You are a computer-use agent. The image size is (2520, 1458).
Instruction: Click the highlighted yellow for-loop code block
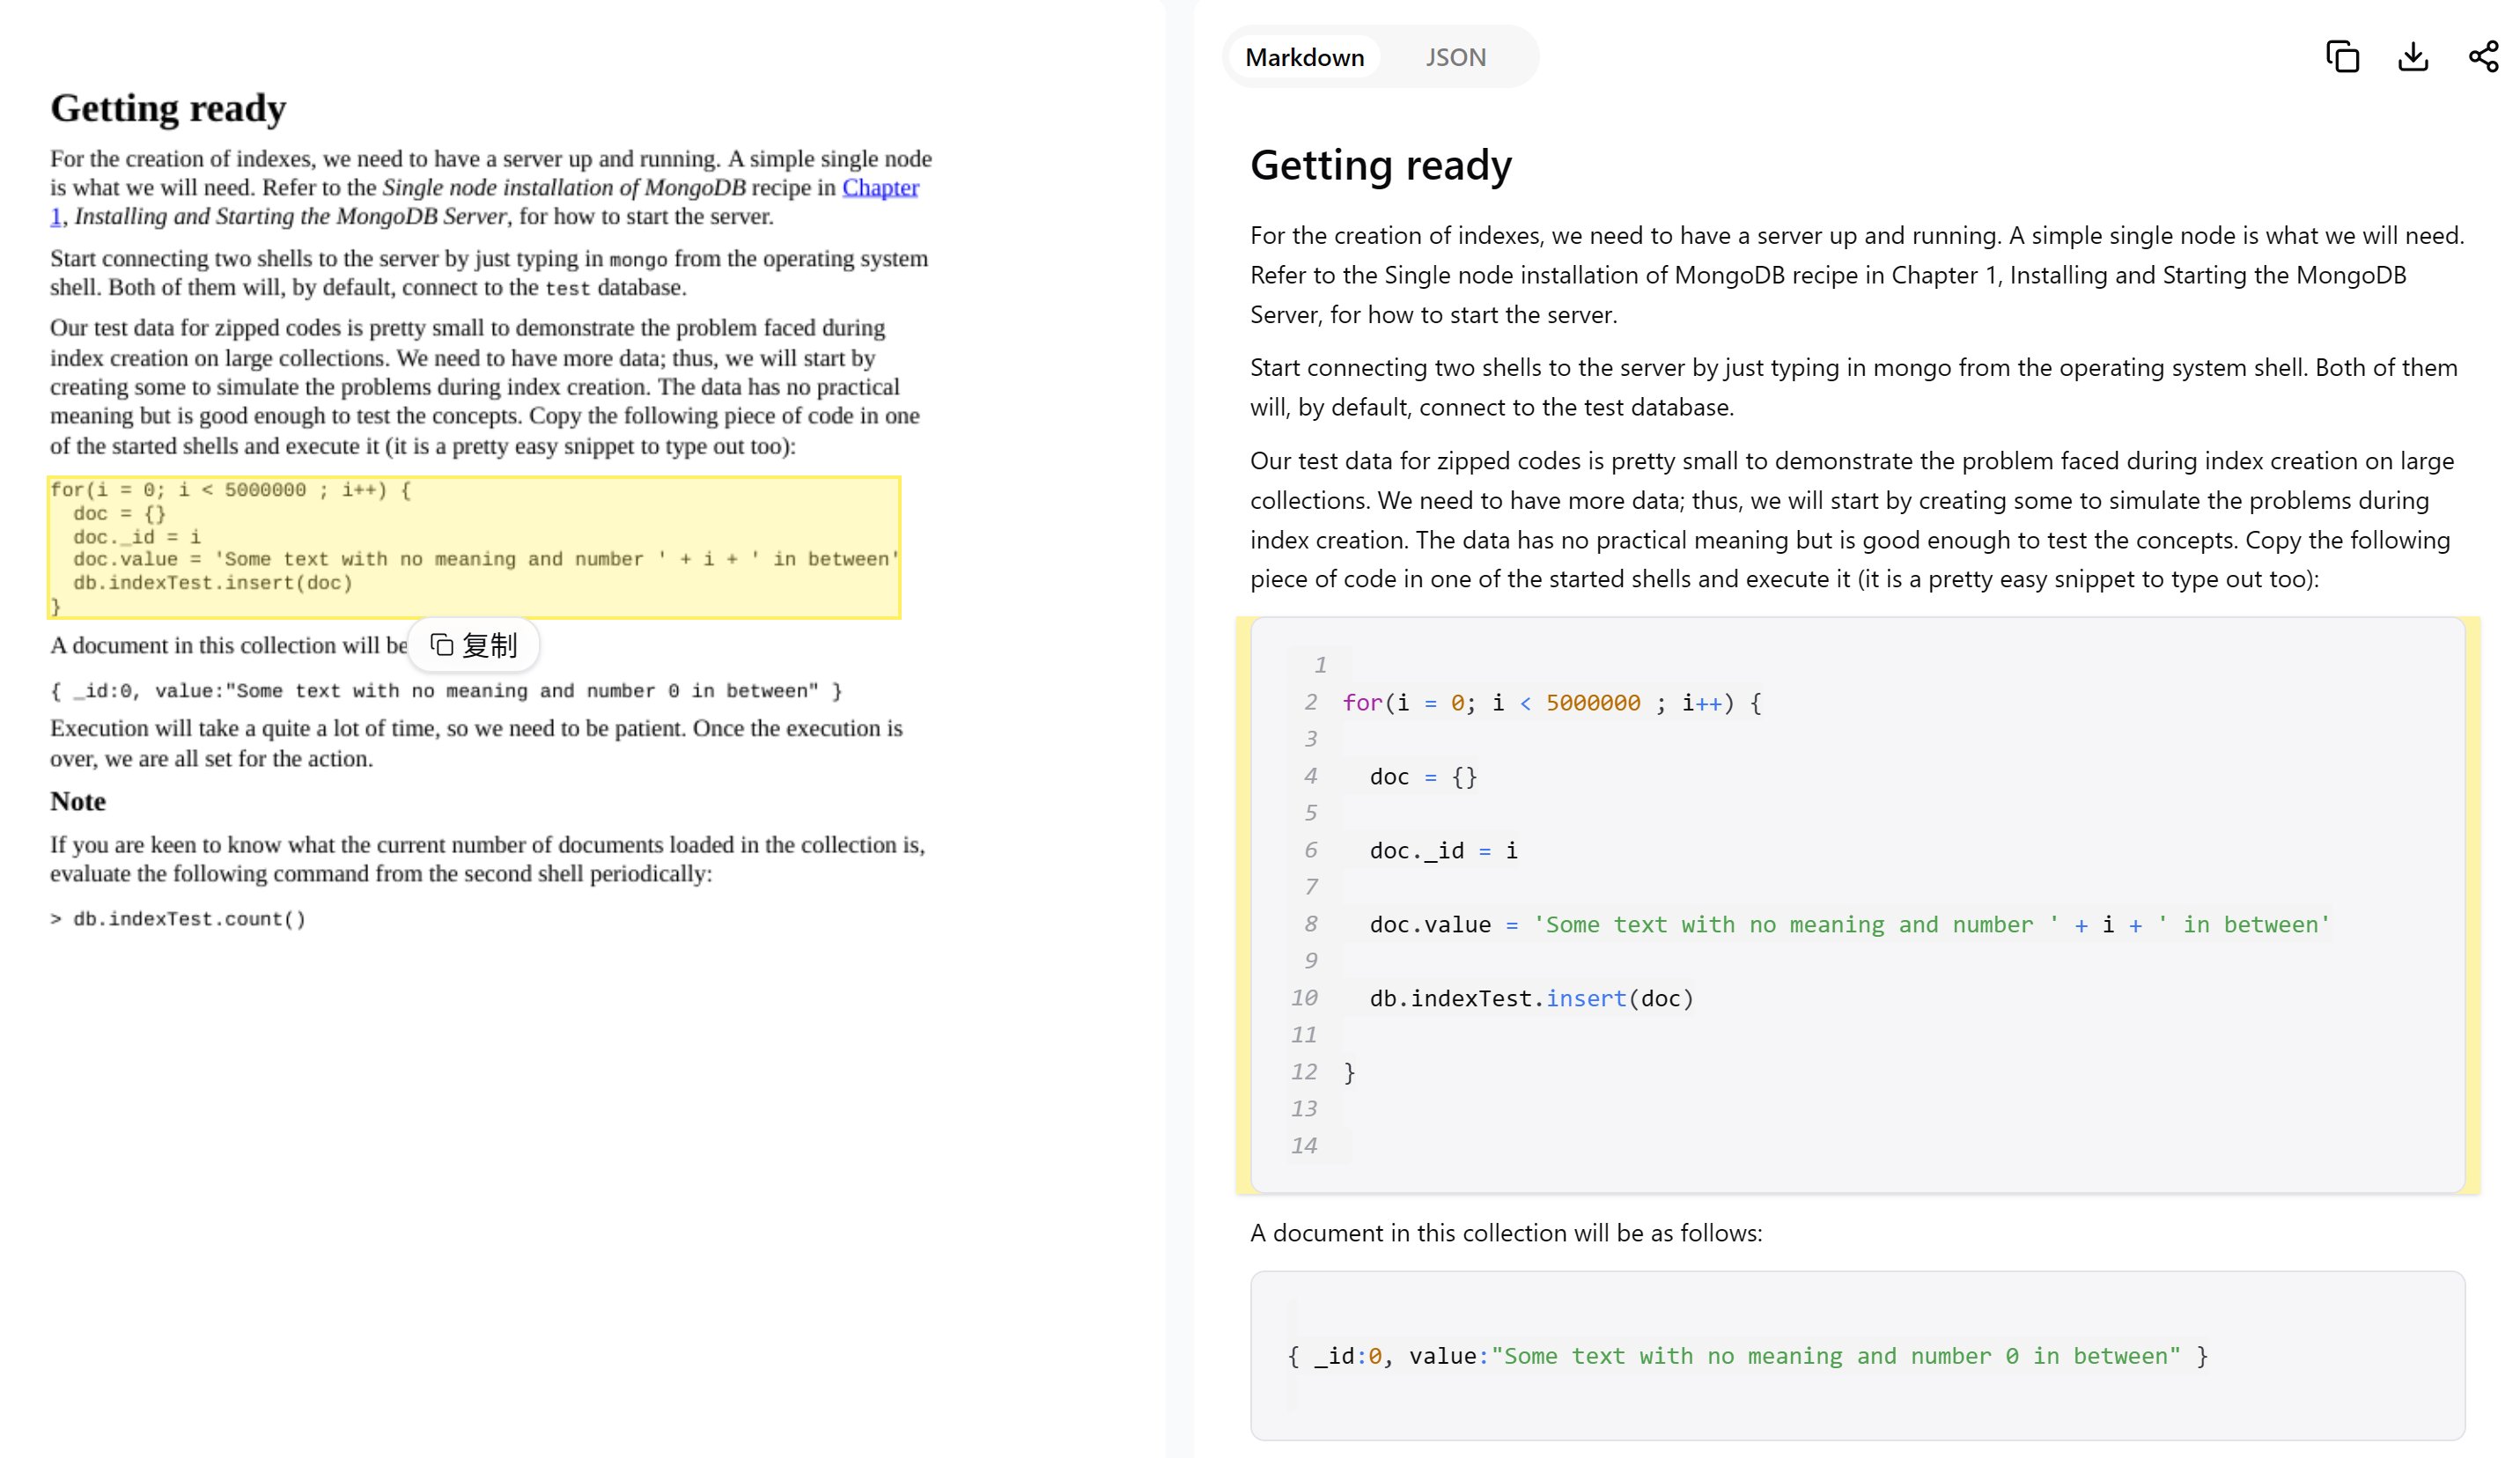(474, 547)
